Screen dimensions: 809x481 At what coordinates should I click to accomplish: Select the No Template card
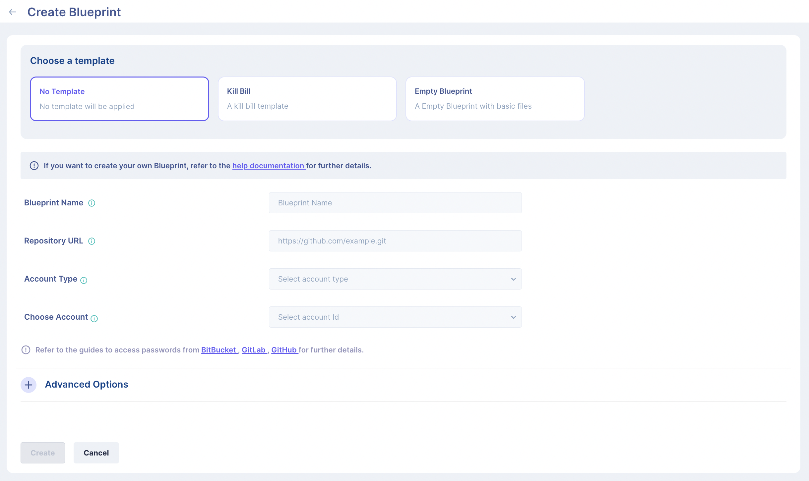119,99
